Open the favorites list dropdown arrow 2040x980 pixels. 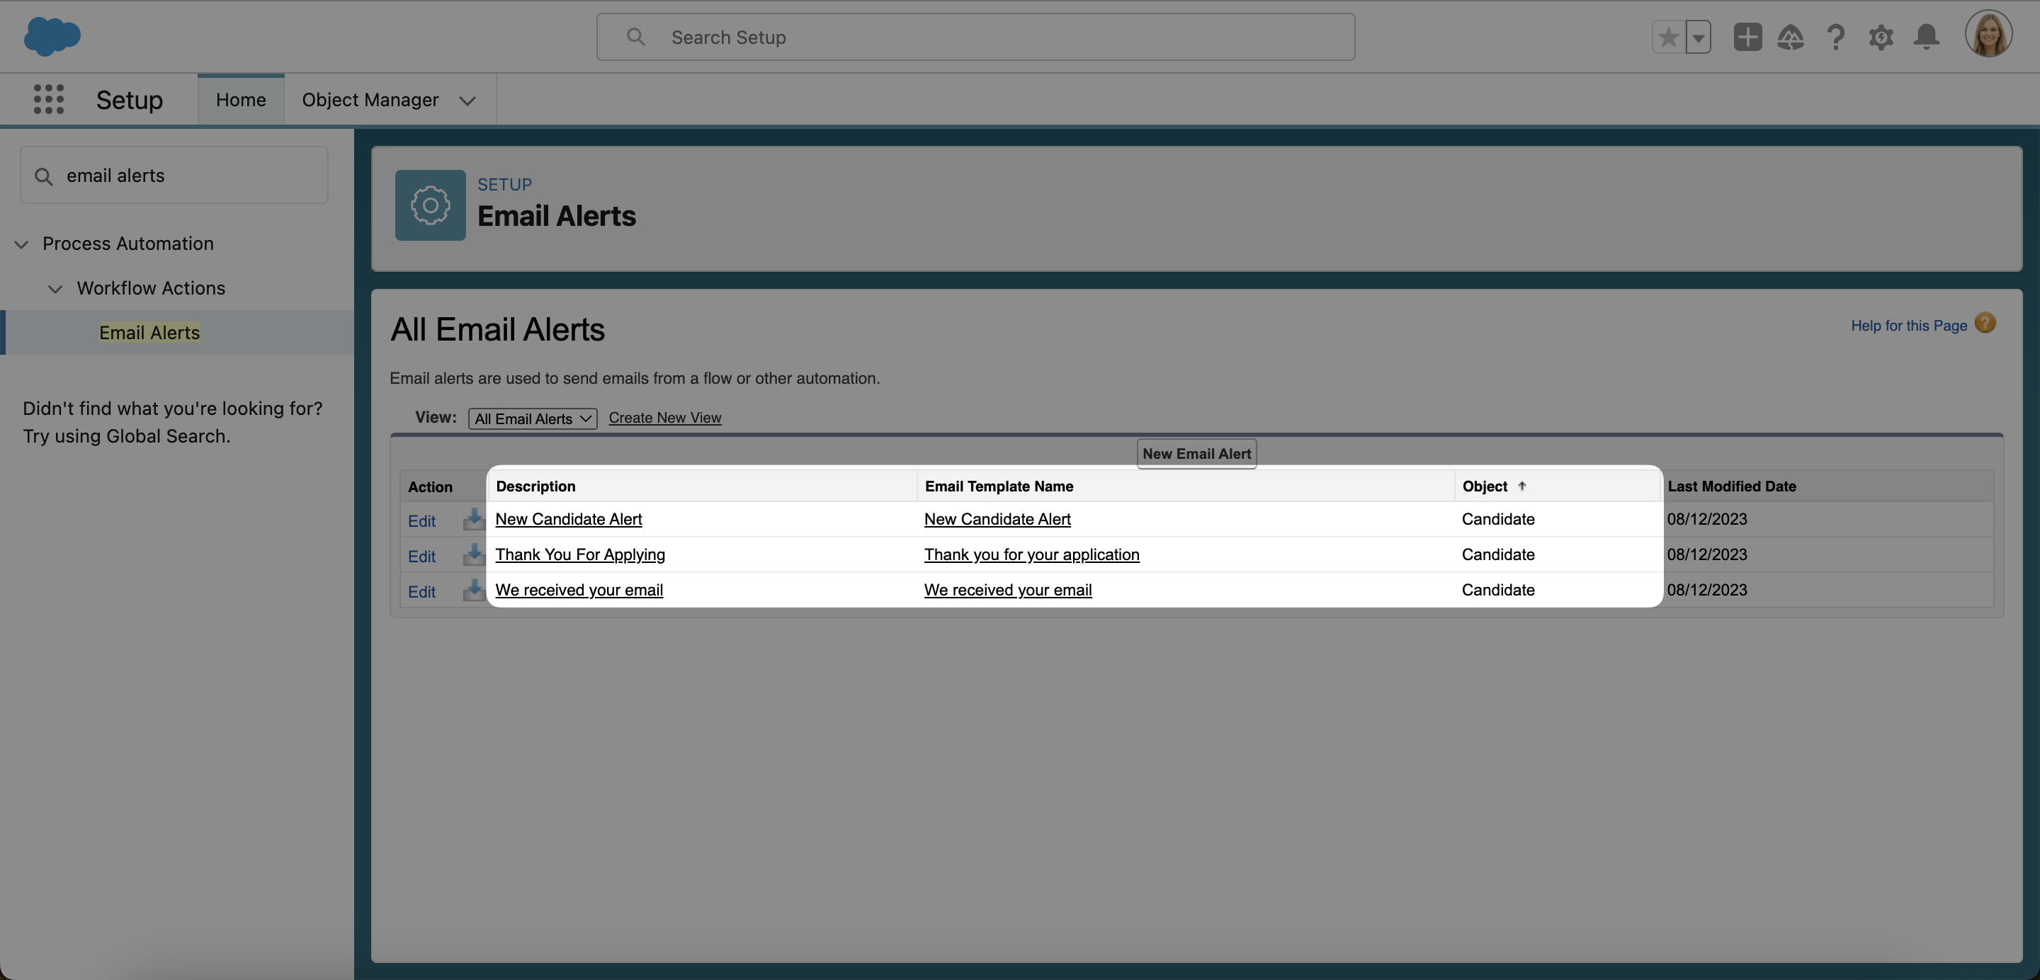[1698, 38]
